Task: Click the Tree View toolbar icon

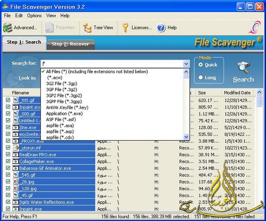Action: 87,27
